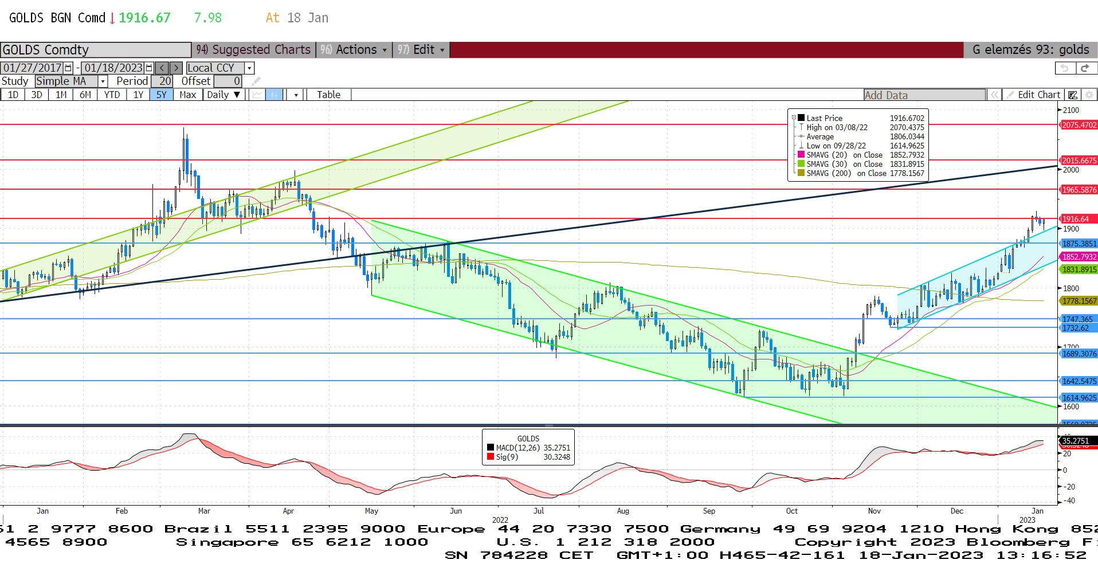Select the 6M time range
The width and height of the screenshot is (1098, 587).
[85, 95]
